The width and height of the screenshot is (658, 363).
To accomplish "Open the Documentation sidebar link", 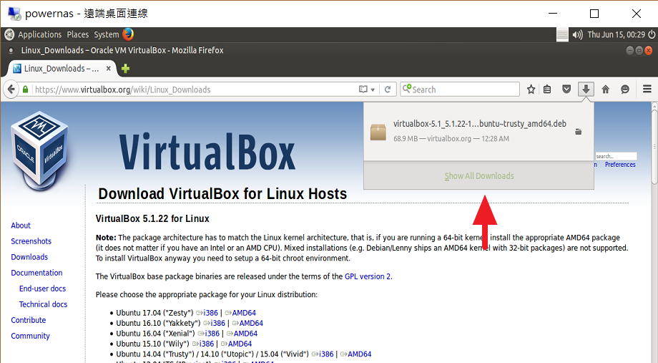I will click(x=36, y=273).
